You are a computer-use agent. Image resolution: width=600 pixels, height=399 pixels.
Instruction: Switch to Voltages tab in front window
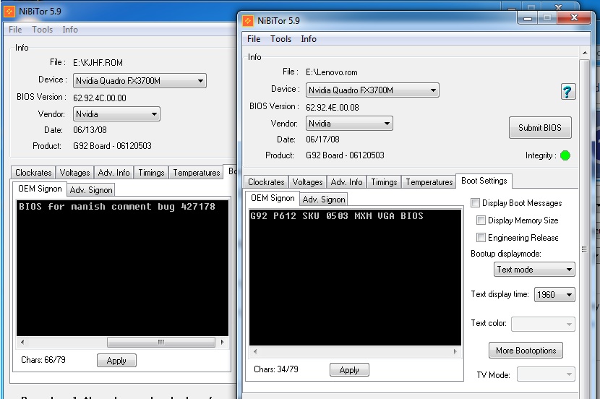pyautogui.click(x=307, y=182)
